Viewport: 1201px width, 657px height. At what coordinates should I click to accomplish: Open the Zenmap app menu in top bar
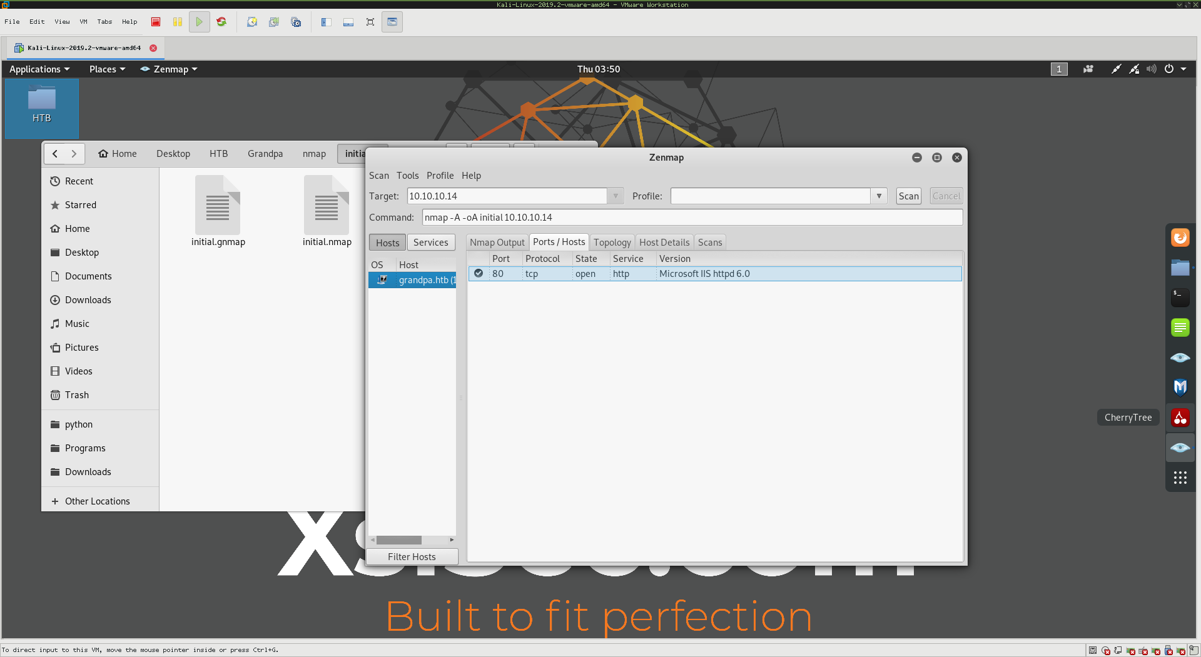tap(169, 69)
